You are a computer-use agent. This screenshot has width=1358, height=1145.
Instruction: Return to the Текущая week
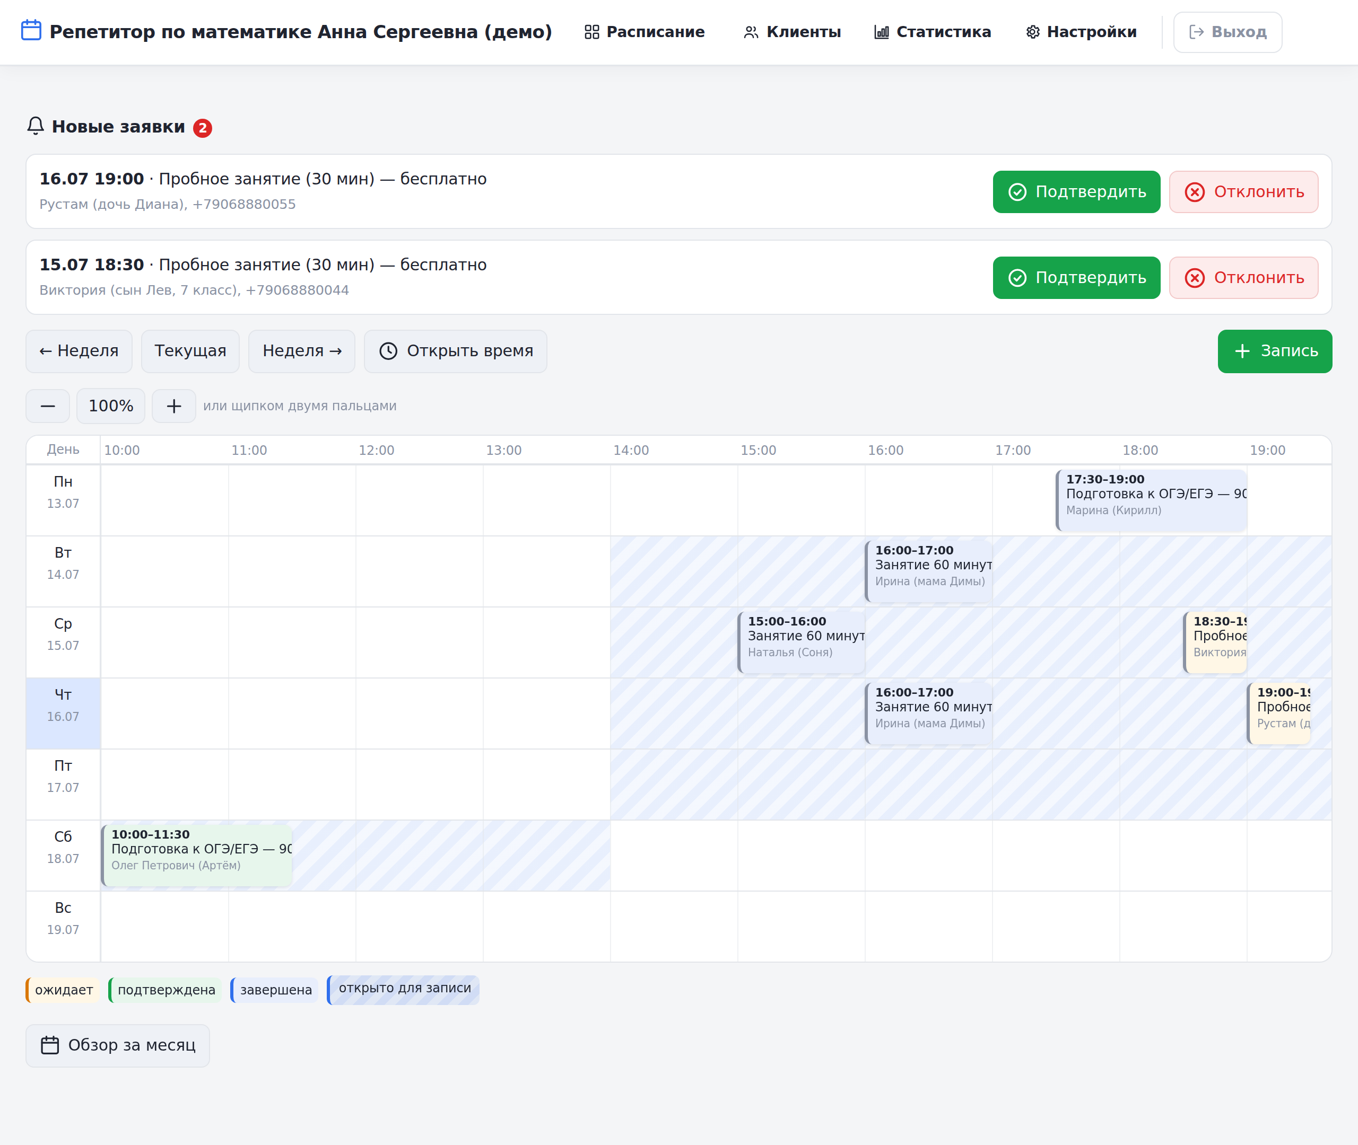[x=190, y=351]
